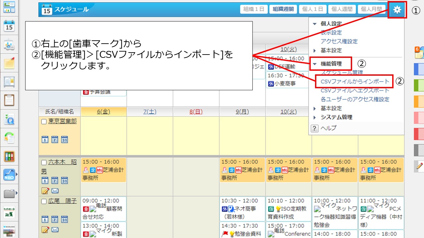The image size is (424, 238).
Task: Expand the システム管理 section
Action: tap(315, 117)
